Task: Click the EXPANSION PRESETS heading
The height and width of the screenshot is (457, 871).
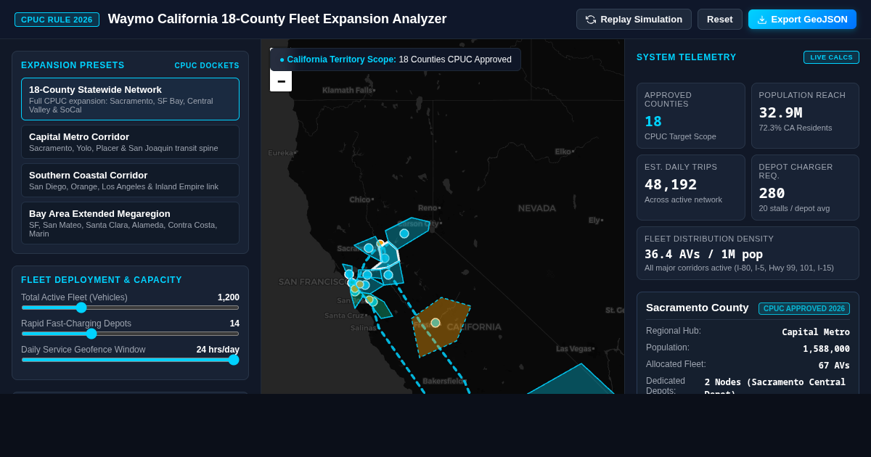Action: pos(73,65)
